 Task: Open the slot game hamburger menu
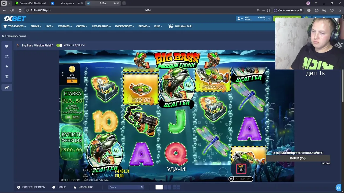85,170
